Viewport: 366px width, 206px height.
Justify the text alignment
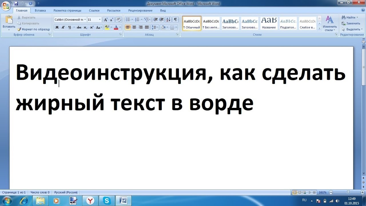tap(147, 27)
